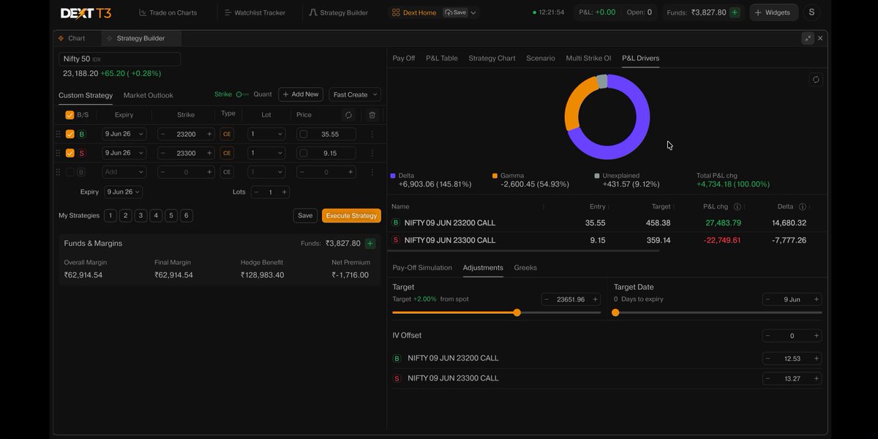
Task: Click the Target percentage slider handle
Action: (517, 312)
